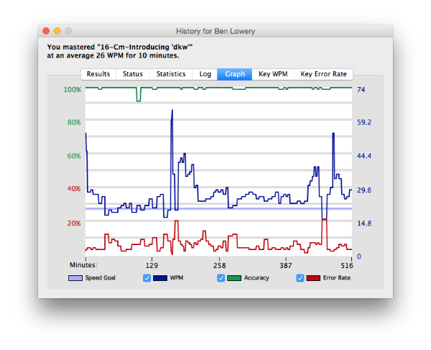This screenshot has width=431, height=350.
Task: Open the Log tab
Action: click(x=205, y=74)
